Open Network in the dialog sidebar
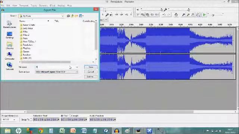Screen dimensions: 239x134 tap(9, 66)
